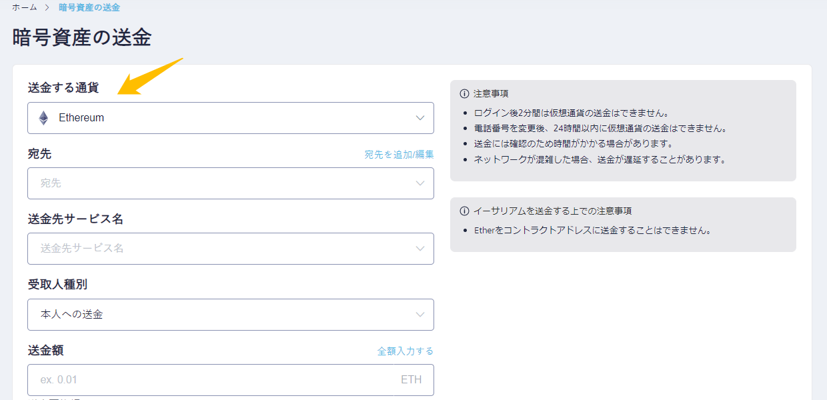Go to ホーム via breadcrumb
This screenshot has height=400, width=827.
pyautogui.click(x=25, y=8)
